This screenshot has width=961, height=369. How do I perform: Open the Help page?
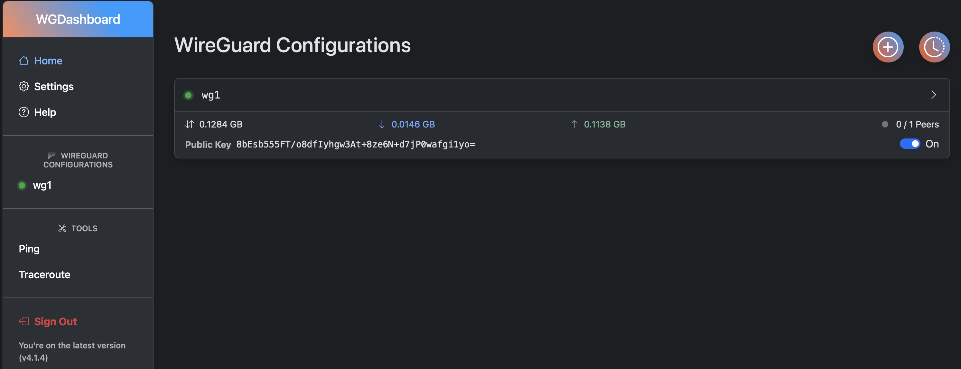[45, 112]
